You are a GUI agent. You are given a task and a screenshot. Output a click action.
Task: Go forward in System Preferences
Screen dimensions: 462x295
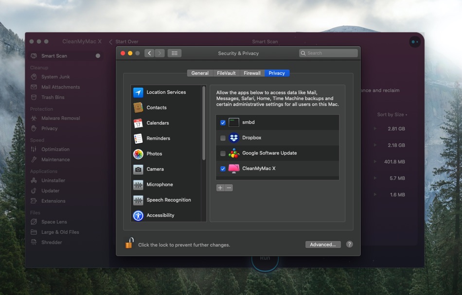click(160, 53)
